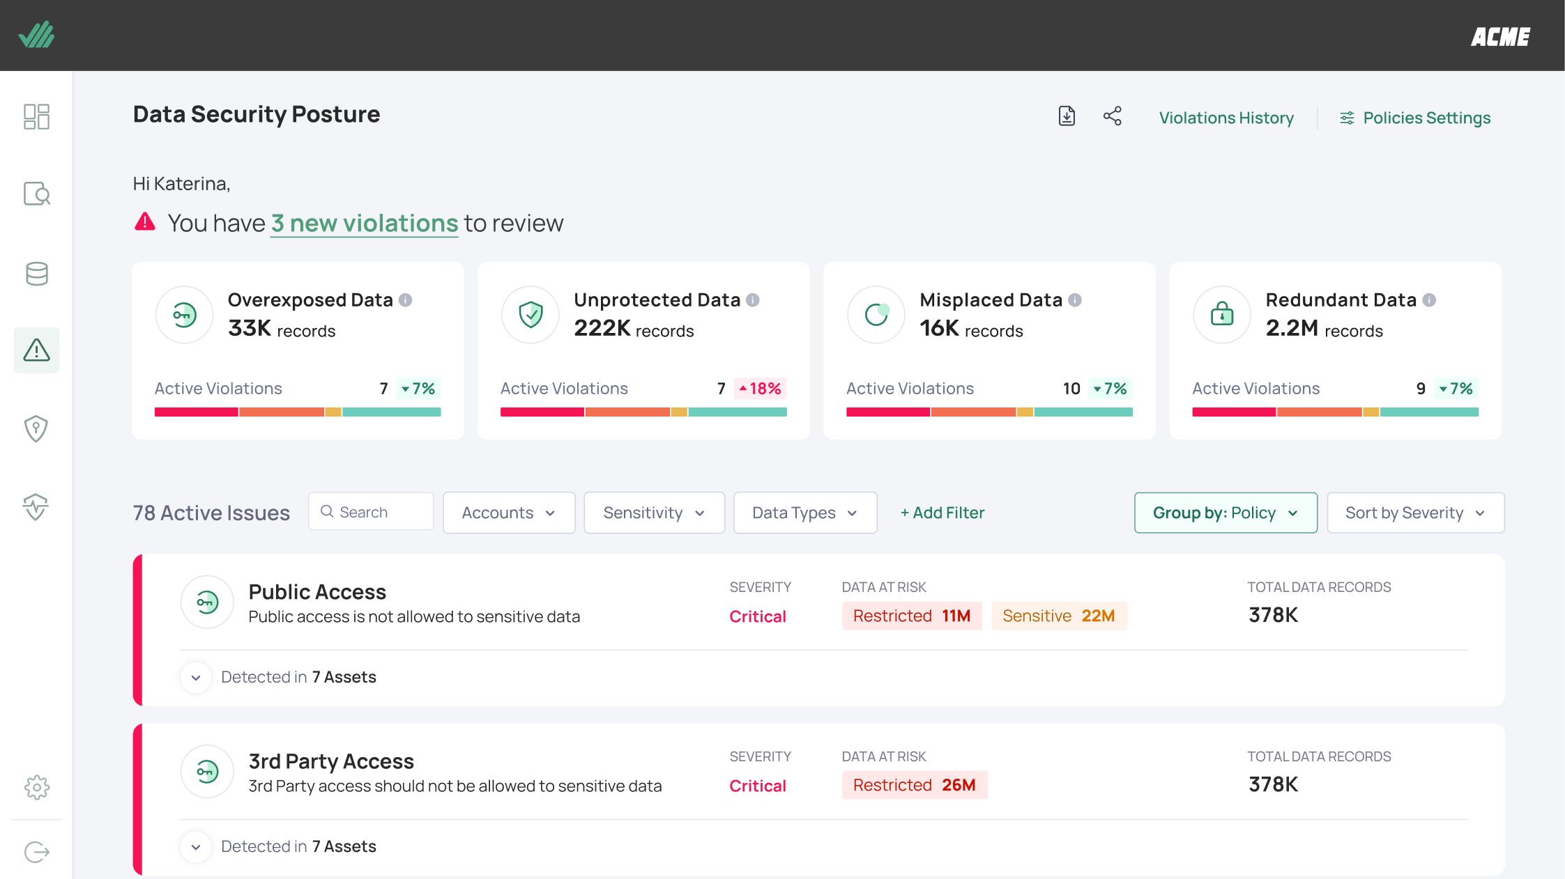Open the Accounts filter dropdown

(x=509, y=513)
